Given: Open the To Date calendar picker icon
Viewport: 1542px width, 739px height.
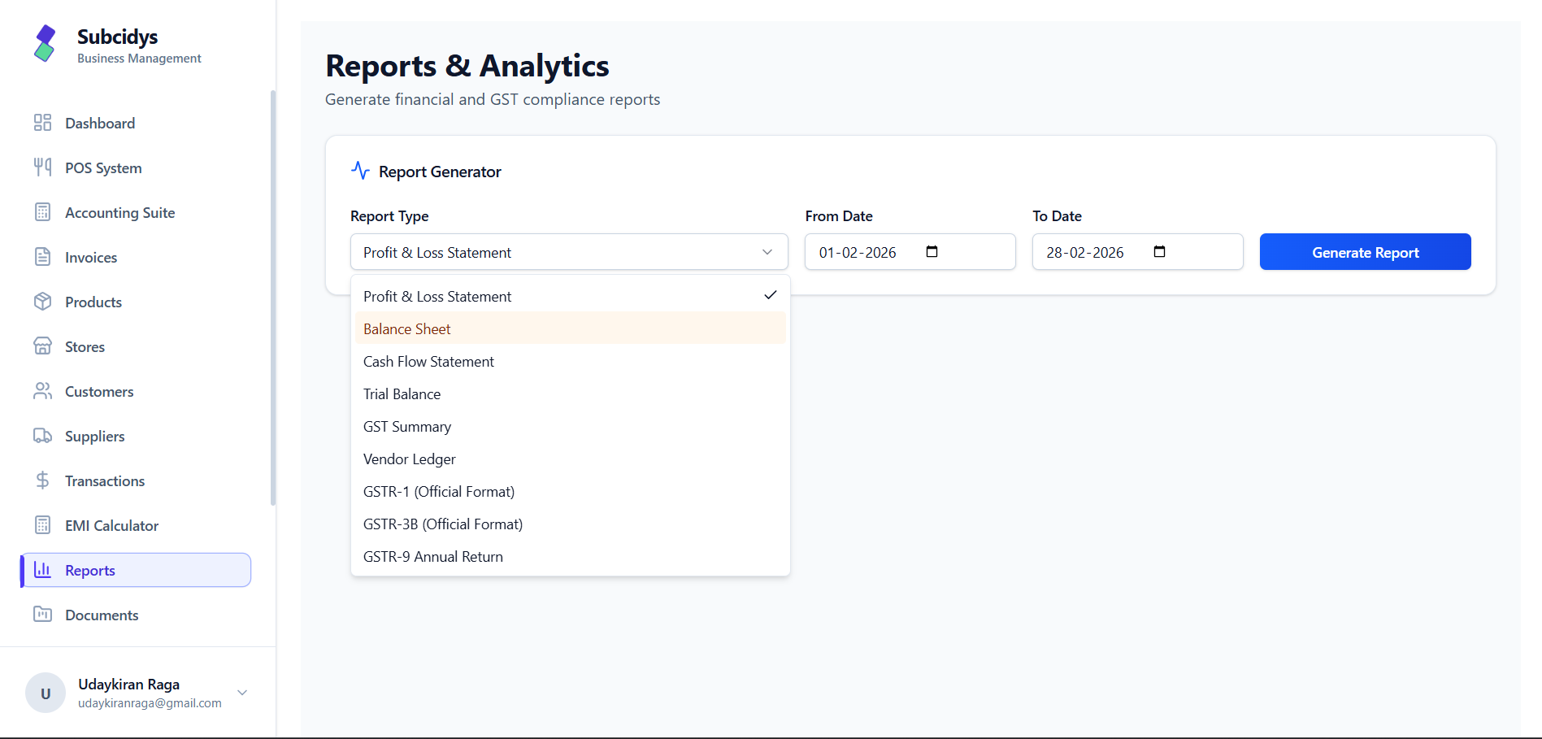Looking at the screenshot, I should click(1160, 252).
